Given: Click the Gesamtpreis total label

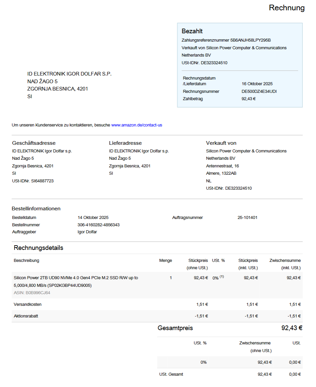Looking at the screenshot, I should (x=175, y=328).
